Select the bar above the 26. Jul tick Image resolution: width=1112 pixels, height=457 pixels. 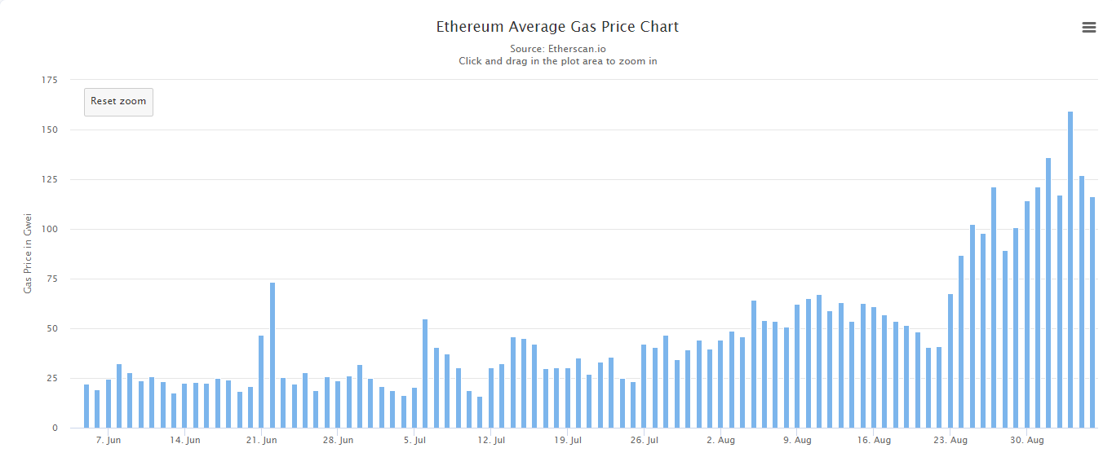[644, 386]
